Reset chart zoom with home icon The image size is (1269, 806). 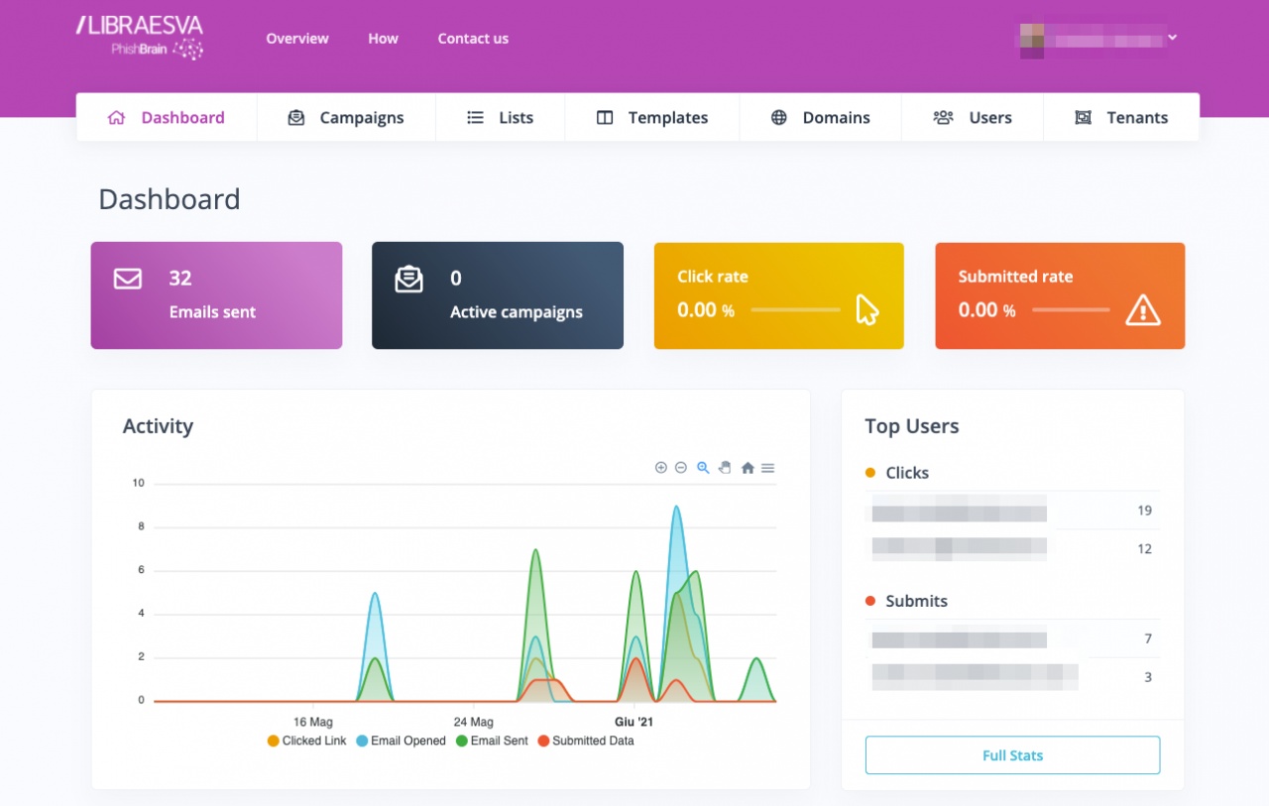pyautogui.click(x=748, y=468)
